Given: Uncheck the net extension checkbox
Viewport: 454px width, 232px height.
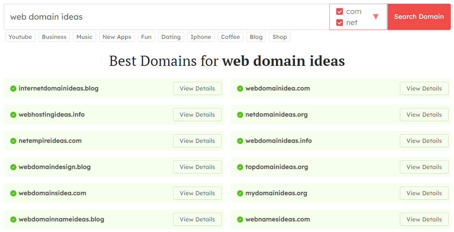Looking at the screenshot, I should [x=340, y=23].
